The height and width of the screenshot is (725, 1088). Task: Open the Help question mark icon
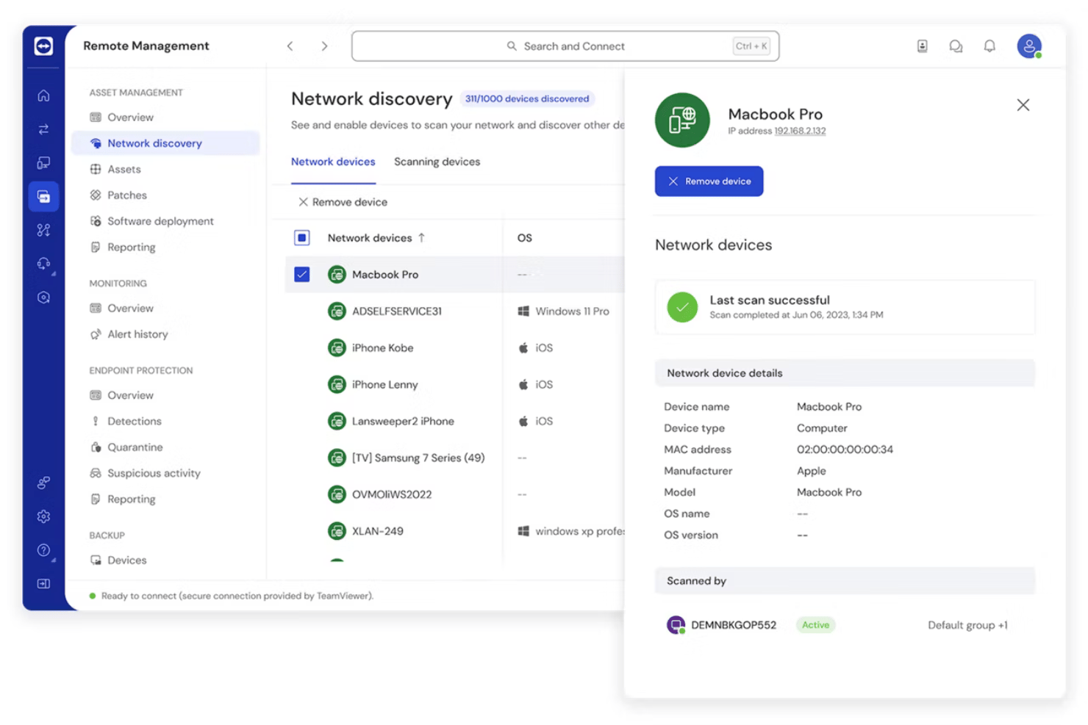43,549
